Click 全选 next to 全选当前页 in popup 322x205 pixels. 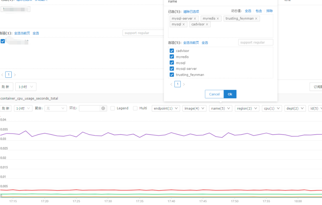pyautogui.click(x=205, y=42)
